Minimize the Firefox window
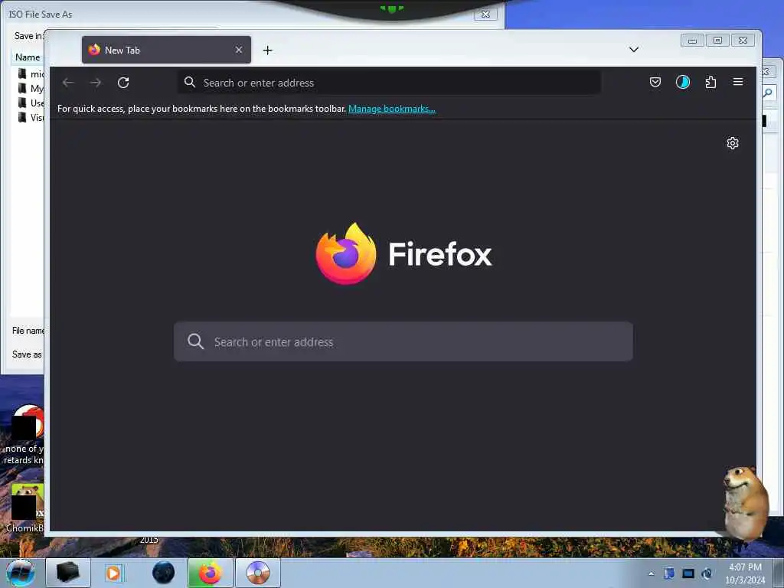The width and height of the screenshot is (784, 588). 692,41
